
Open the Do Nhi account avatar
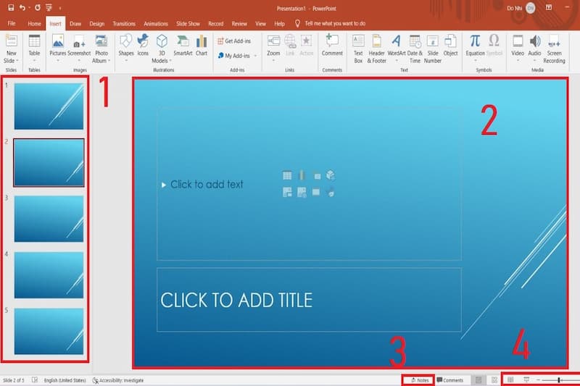(531, 8)
